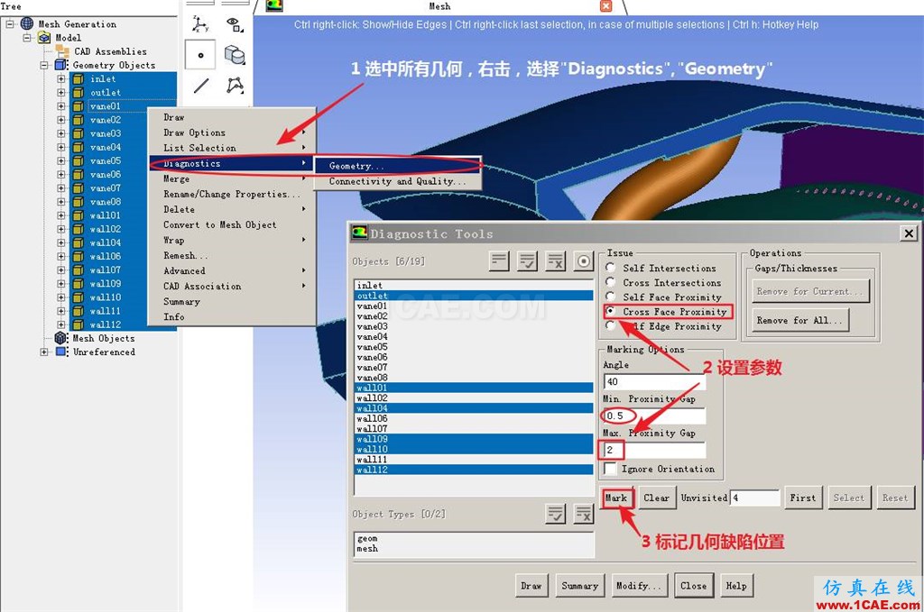
Task: Choose Convert to Mesh Object menu item
Action: (x=230, y=224)
